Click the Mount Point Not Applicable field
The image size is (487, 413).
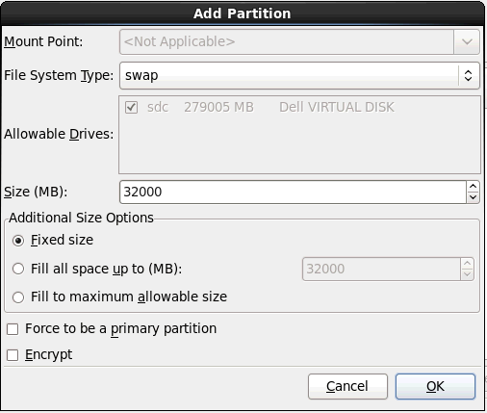coord(287,41)
